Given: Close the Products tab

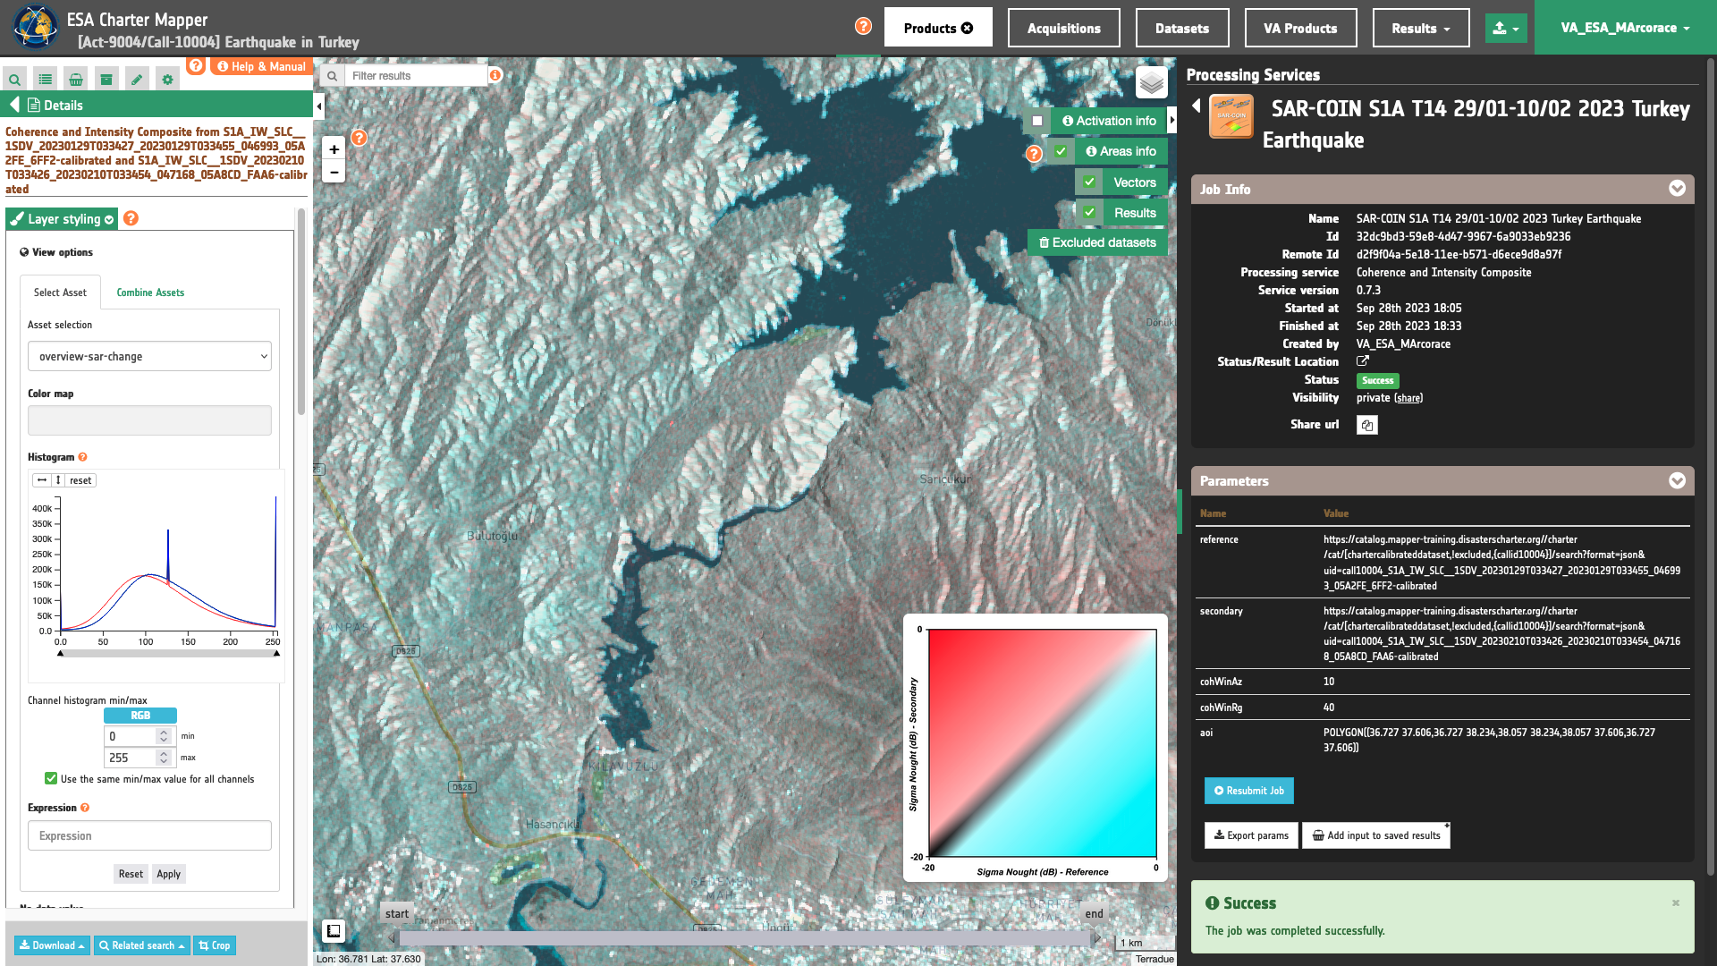Looking at the screenshot, I should [x=967, y=29].
